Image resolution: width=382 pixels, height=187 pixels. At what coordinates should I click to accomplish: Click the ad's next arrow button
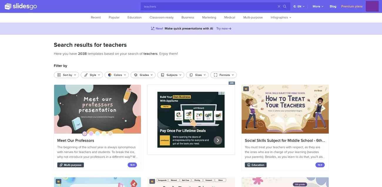point(218,140)
